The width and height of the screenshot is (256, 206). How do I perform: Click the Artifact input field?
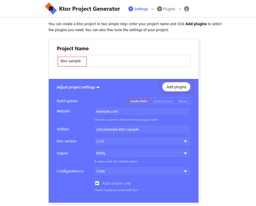pyautogui.click(x=142, y=129)
